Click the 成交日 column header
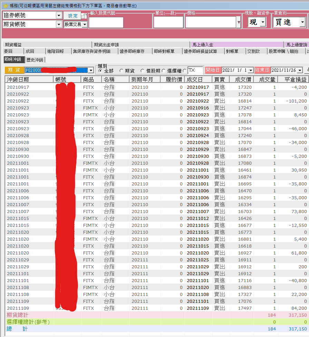 point(199,79)
